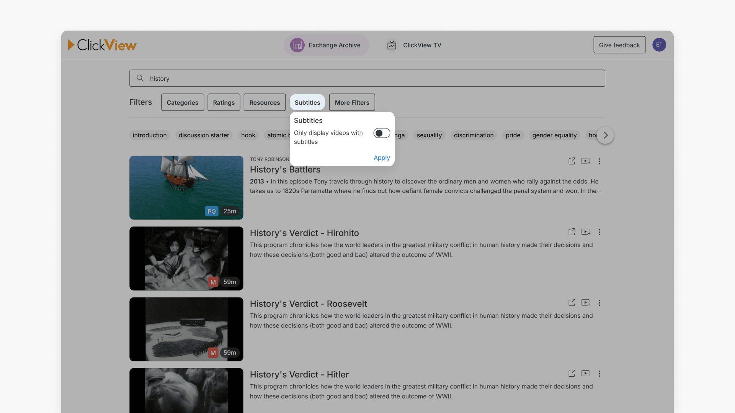Toggle only display videos with subtitles switch
735x413 pixels.
pos(381,133)
